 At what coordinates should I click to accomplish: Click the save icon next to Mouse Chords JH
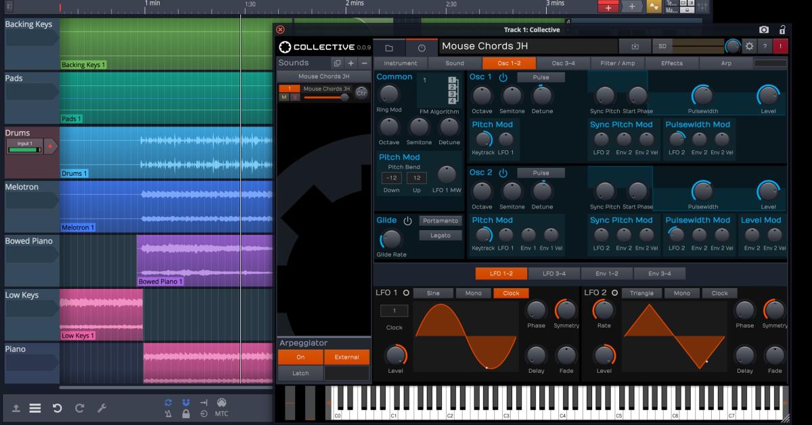(635, 46)
